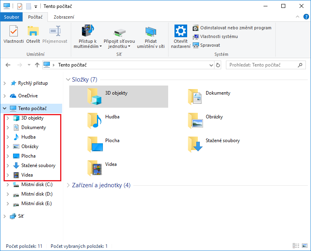Click title bar properties quick access icon
Screen dimensions: 311x251
tap(20, 6)
